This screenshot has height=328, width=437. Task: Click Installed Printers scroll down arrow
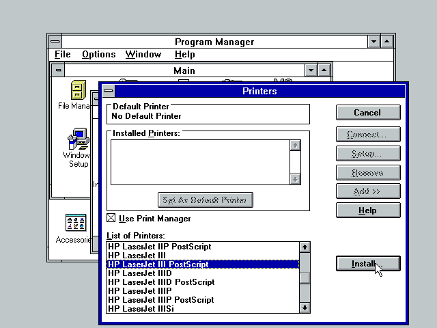pos(295,179)
